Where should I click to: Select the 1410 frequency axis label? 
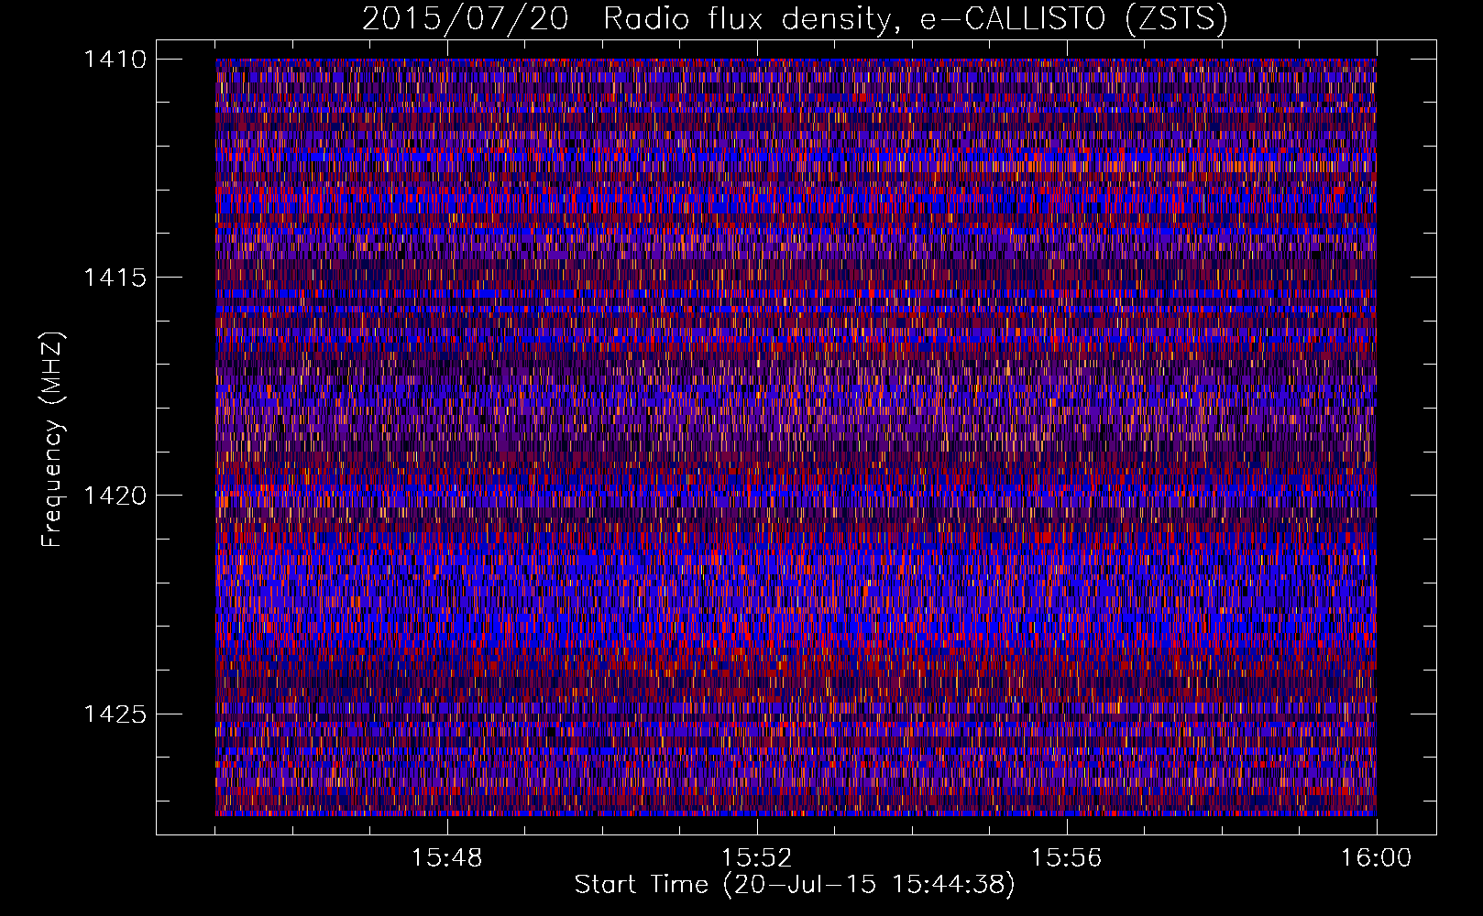[x=115, y=60]
